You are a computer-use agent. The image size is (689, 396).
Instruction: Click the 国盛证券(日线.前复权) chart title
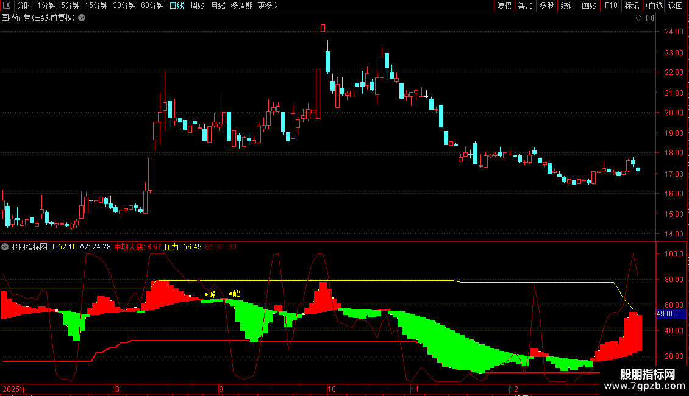pyautogui.click(x=38, y=18)
